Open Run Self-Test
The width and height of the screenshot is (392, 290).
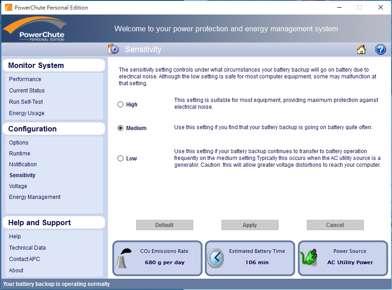tap(26, 102)
